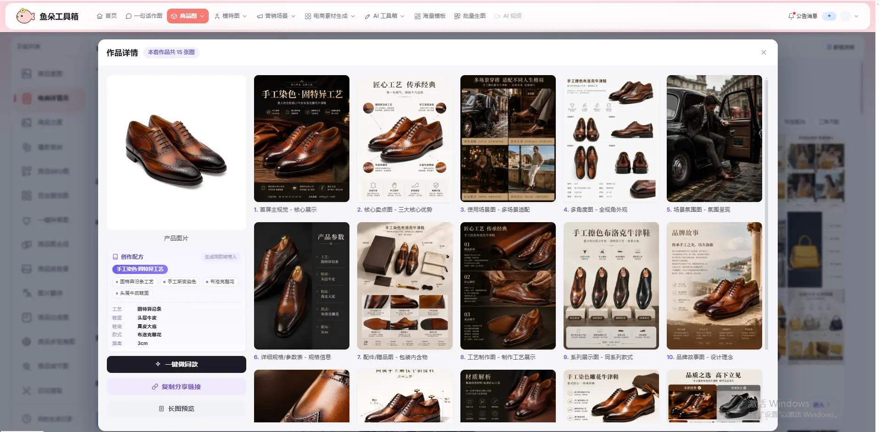This screenshot has height=432, width=880.
Task: Click the link icon in 复制分享链接
Action: 155,387
